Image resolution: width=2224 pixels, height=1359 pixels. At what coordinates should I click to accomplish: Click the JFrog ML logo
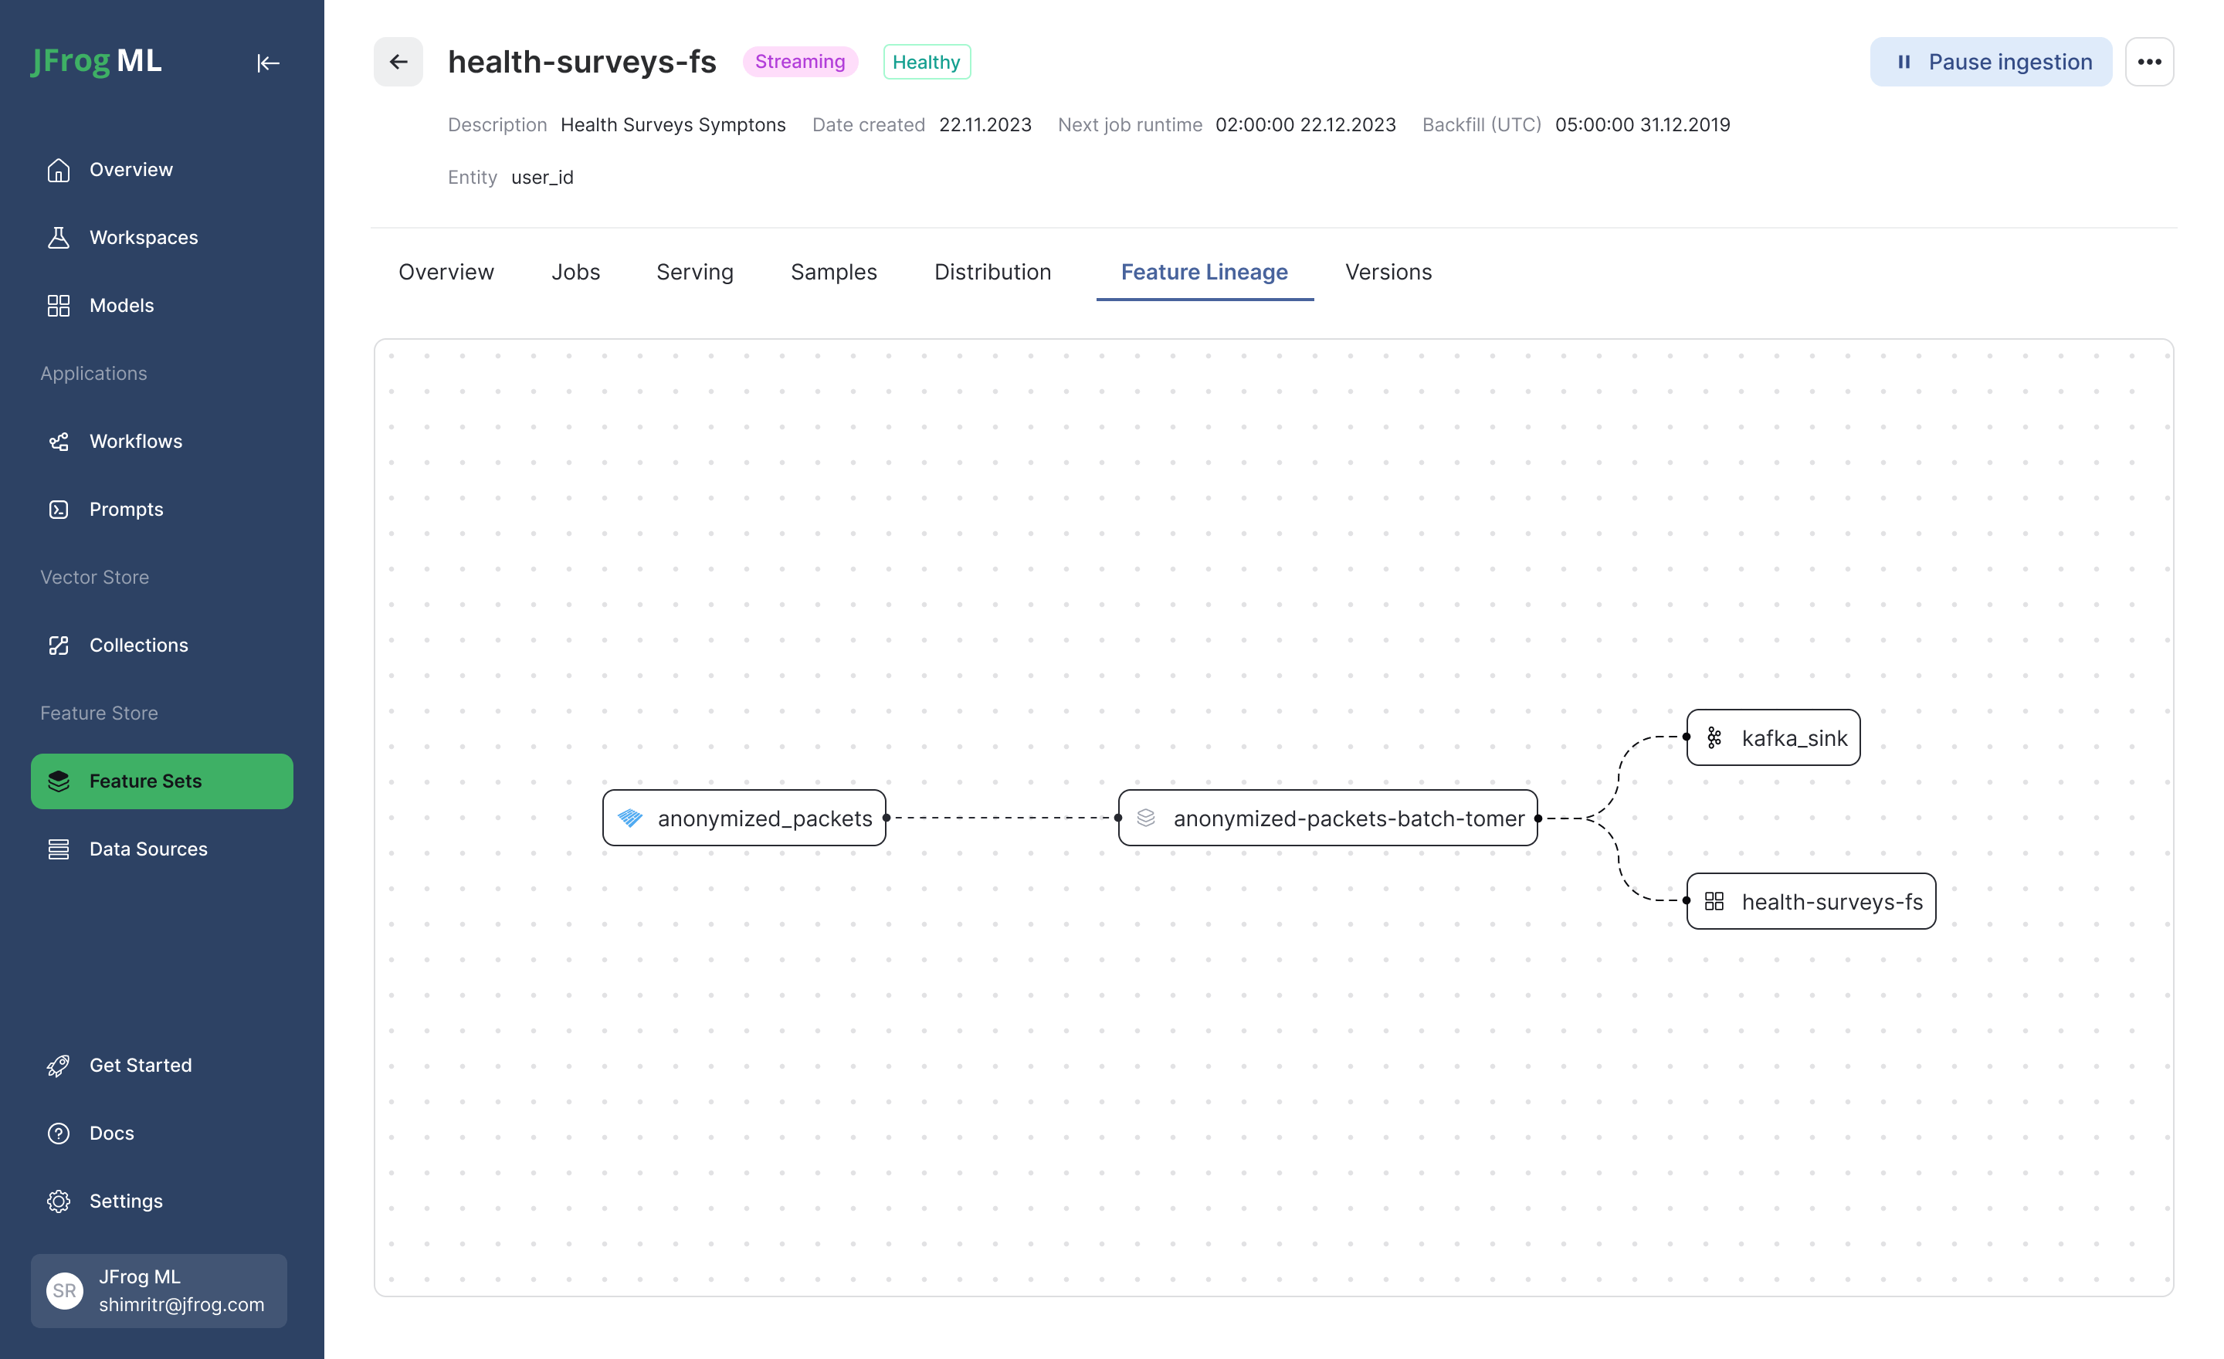(97, 61)
